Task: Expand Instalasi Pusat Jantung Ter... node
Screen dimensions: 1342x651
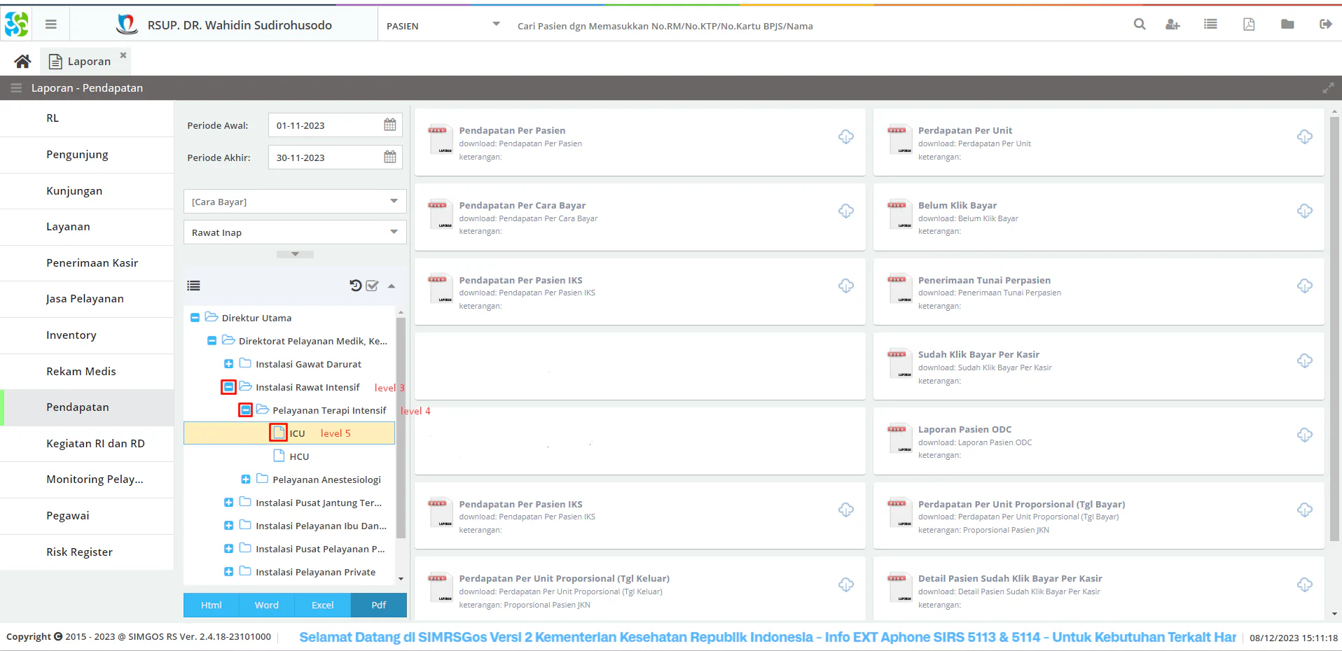Action: click(x=228, y=503)
